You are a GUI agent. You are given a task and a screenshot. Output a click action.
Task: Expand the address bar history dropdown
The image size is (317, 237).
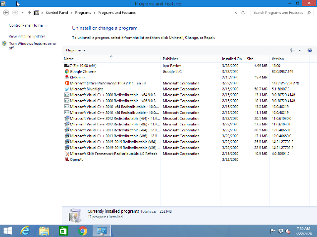pyautogui.click(x=236, y=13)
